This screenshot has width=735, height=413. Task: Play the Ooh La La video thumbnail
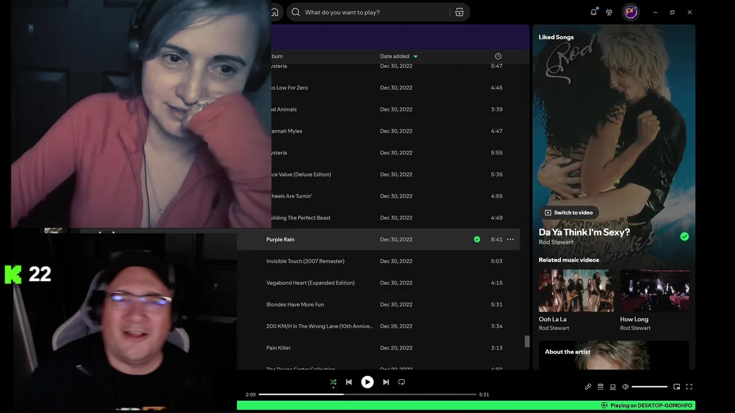tap(576, 291)
